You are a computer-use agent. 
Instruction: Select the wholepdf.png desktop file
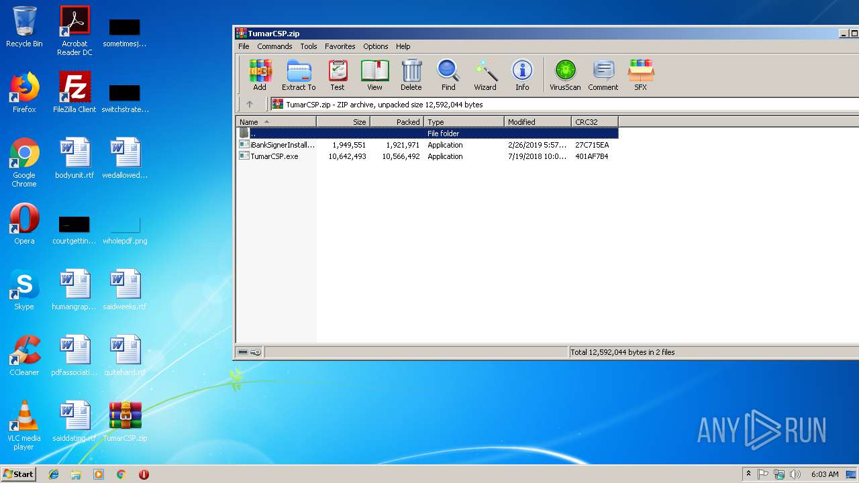[125, 229]
